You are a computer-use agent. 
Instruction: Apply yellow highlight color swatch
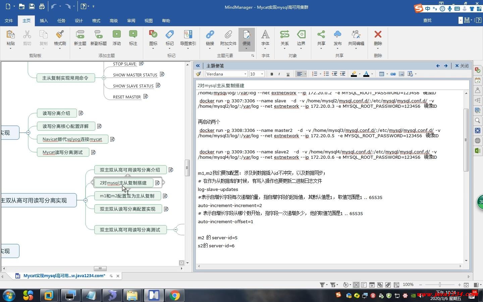354,74
